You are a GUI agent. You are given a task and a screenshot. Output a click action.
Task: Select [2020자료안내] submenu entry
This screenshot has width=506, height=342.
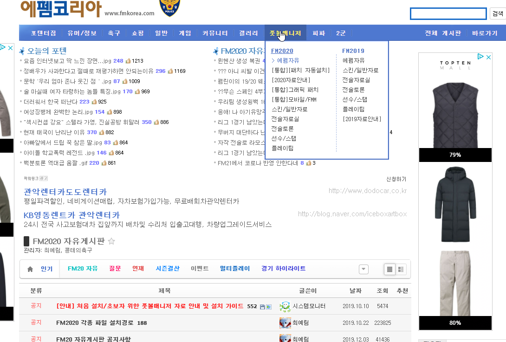[x=291, y=80]
